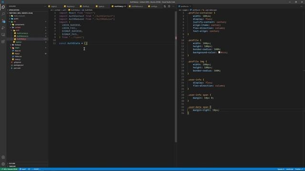This screenshot has height=171, width=305.
Task: Open editor More Actions ellipsis menu
Action: click(x=173, y=6)
